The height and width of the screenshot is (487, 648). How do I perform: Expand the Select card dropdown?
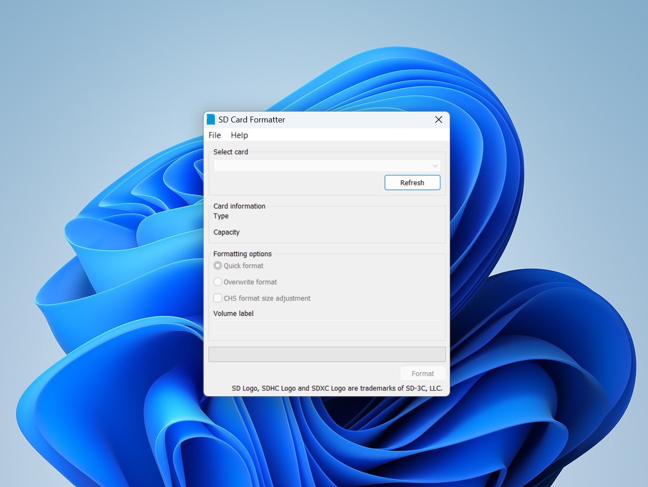click(x=327, y=166)
